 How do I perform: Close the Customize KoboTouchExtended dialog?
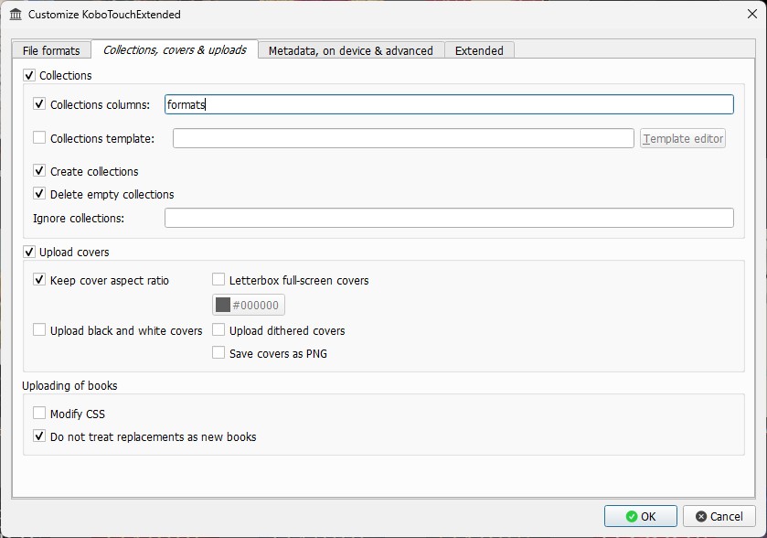(752, 15)
